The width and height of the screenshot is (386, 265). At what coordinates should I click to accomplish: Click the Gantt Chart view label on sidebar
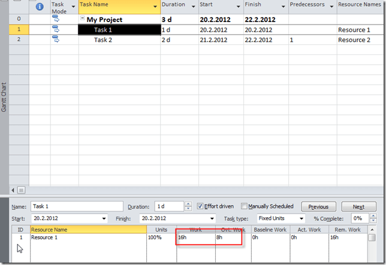coord(5,96)
